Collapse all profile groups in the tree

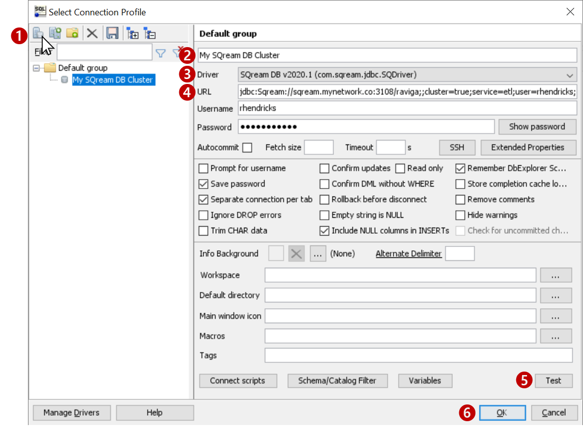click(150, 32)
